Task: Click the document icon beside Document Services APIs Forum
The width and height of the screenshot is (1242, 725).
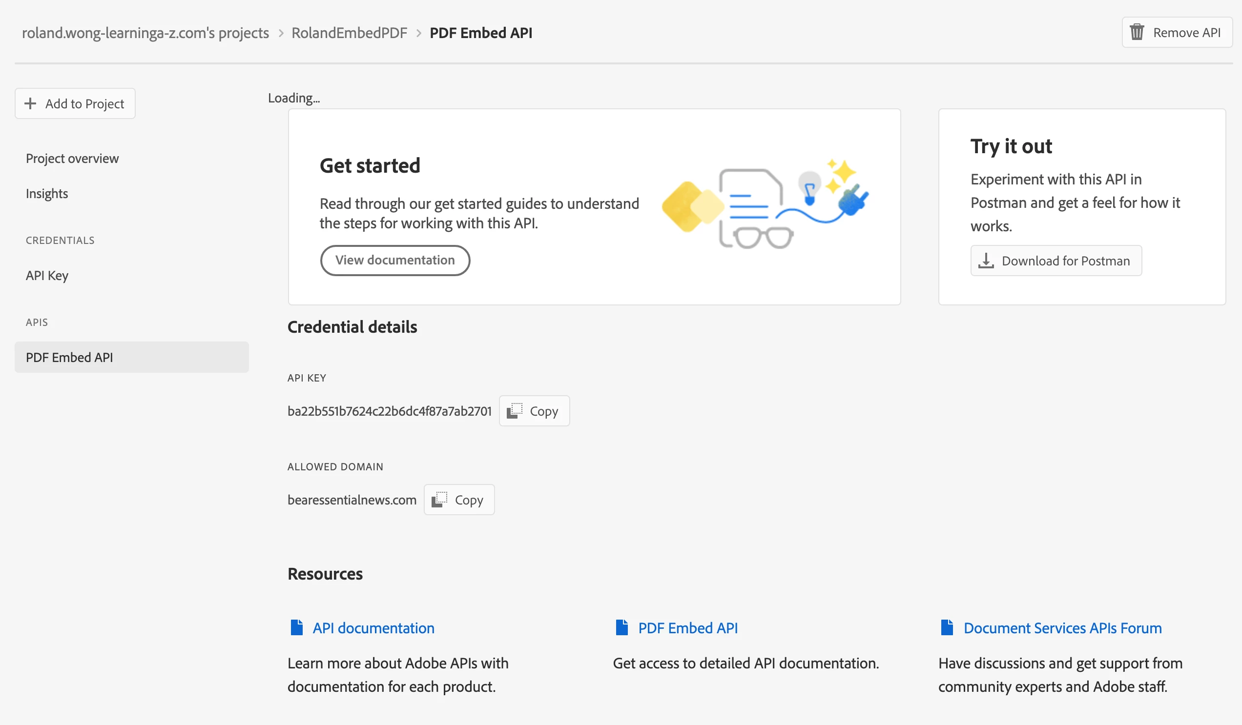Action: (947, 627)
